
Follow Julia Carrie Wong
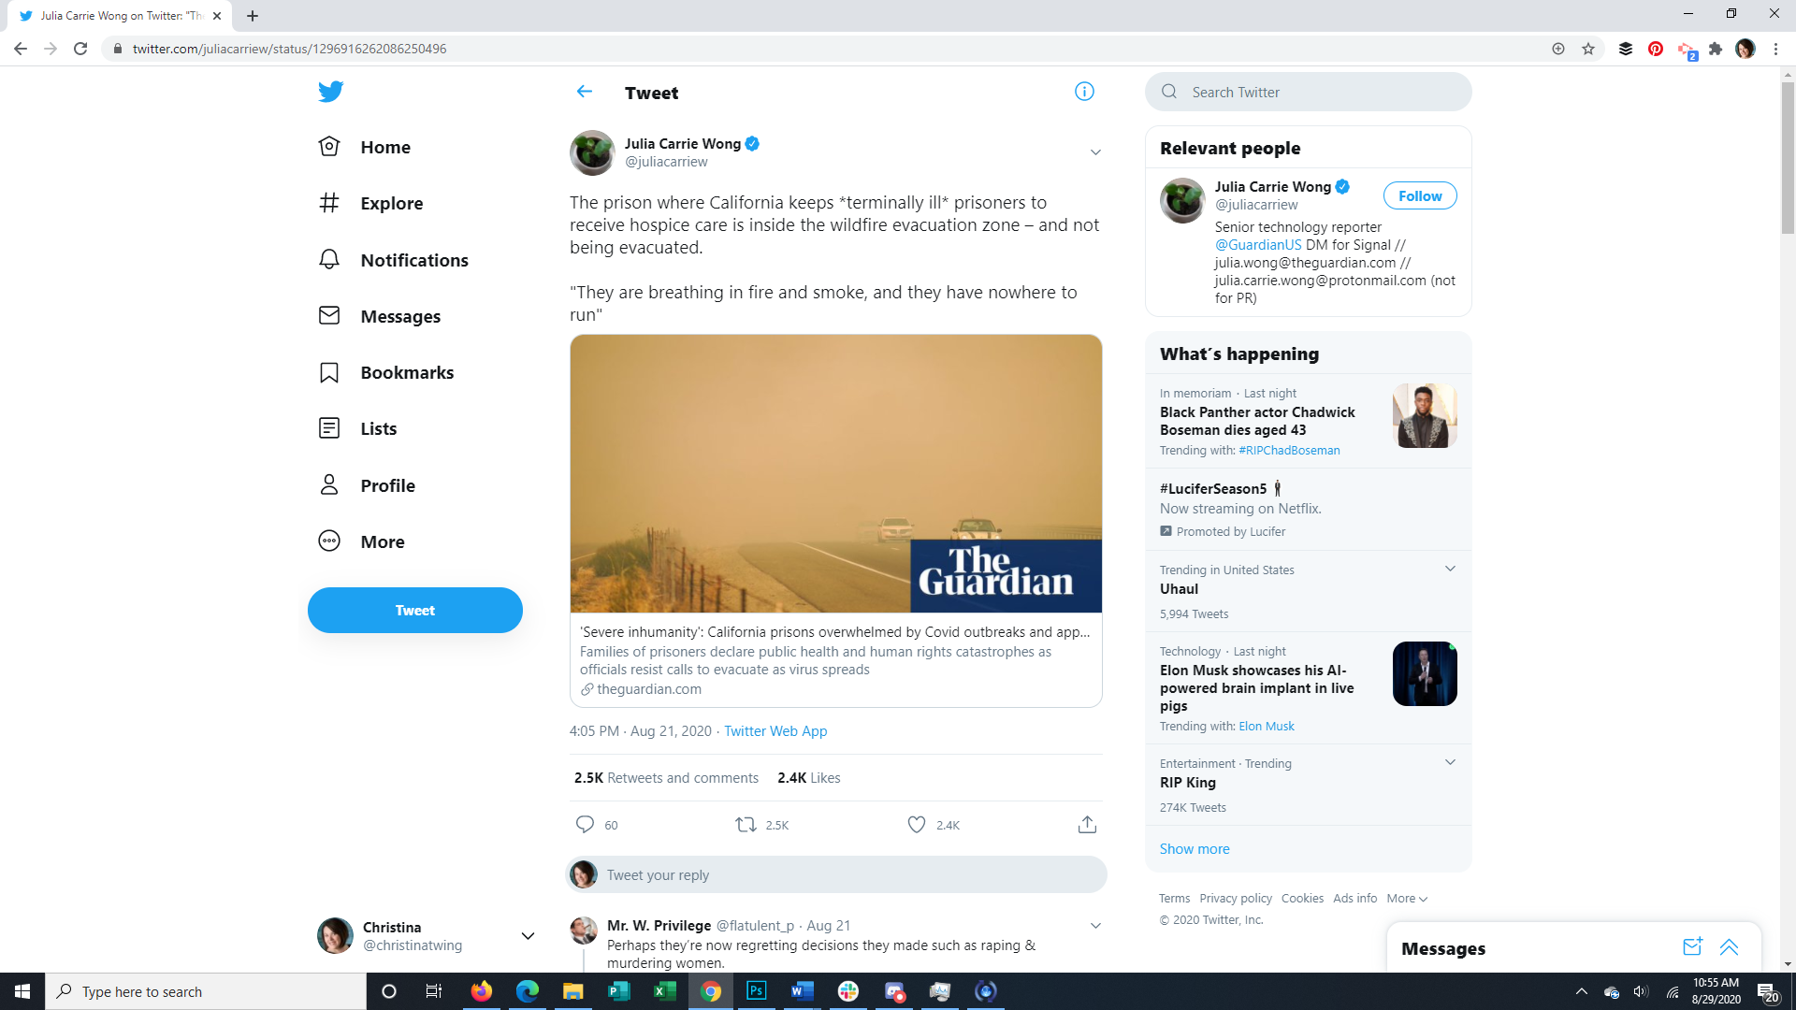[x=1419, y=195]
